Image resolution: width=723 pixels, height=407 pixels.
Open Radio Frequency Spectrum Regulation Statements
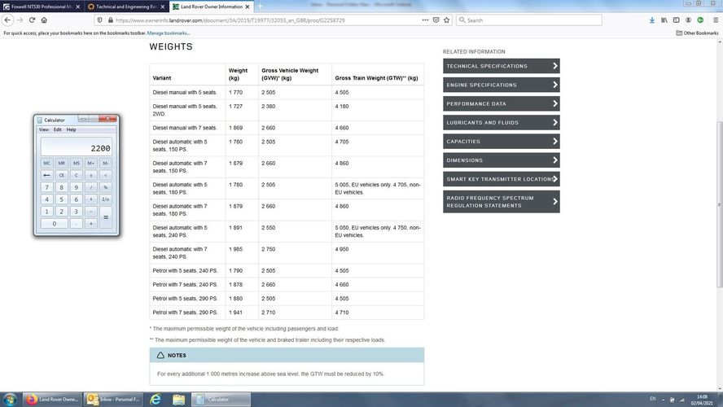click(502, 202)
